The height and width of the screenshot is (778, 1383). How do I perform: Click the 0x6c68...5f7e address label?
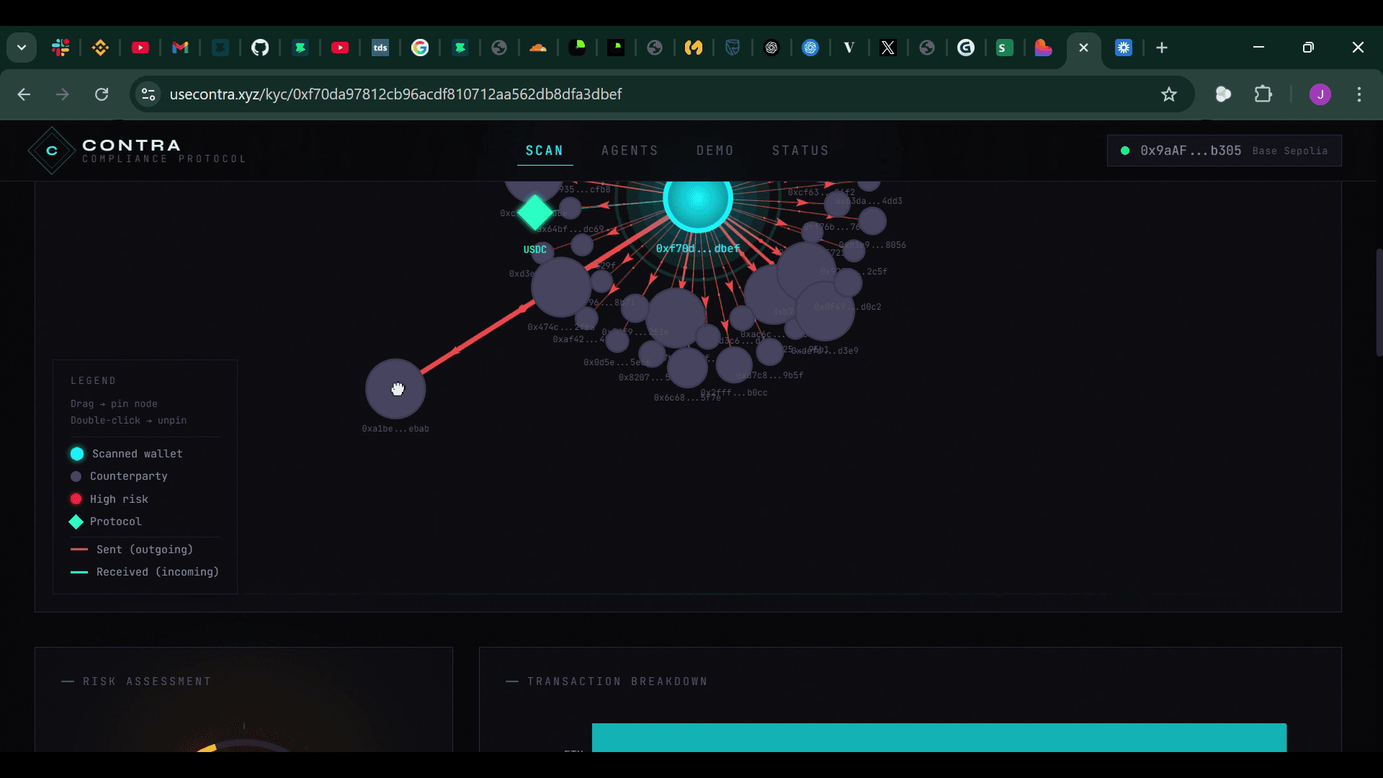click(x=687, y=398)
